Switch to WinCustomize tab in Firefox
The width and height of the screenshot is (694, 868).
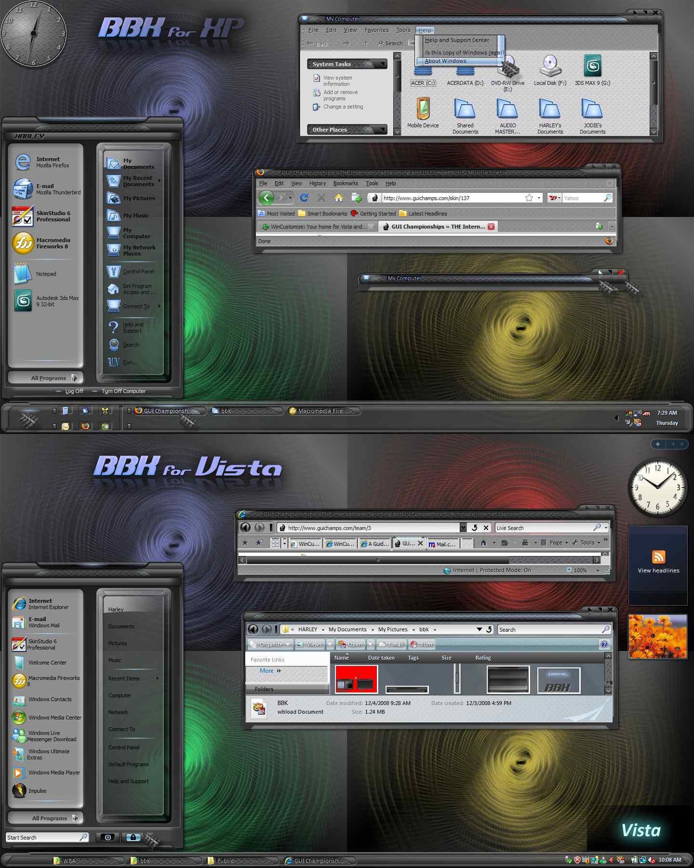(x=317, y=227)
